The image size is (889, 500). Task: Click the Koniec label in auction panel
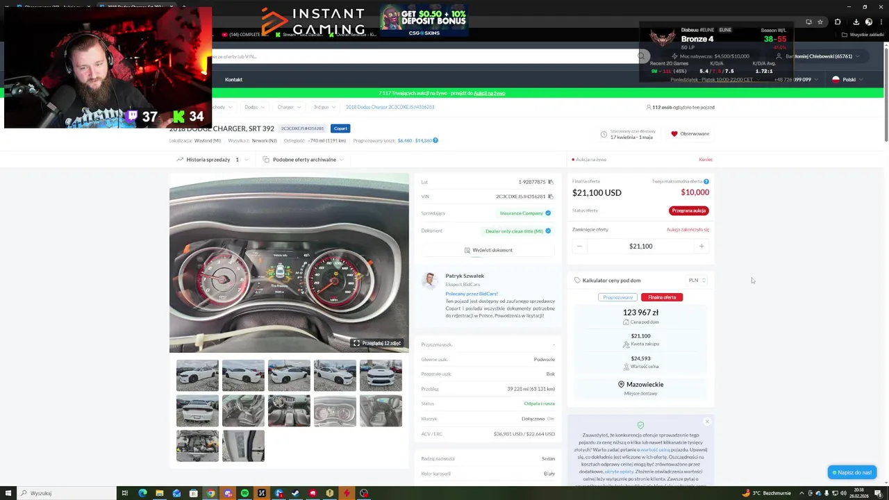click(706, 160)
